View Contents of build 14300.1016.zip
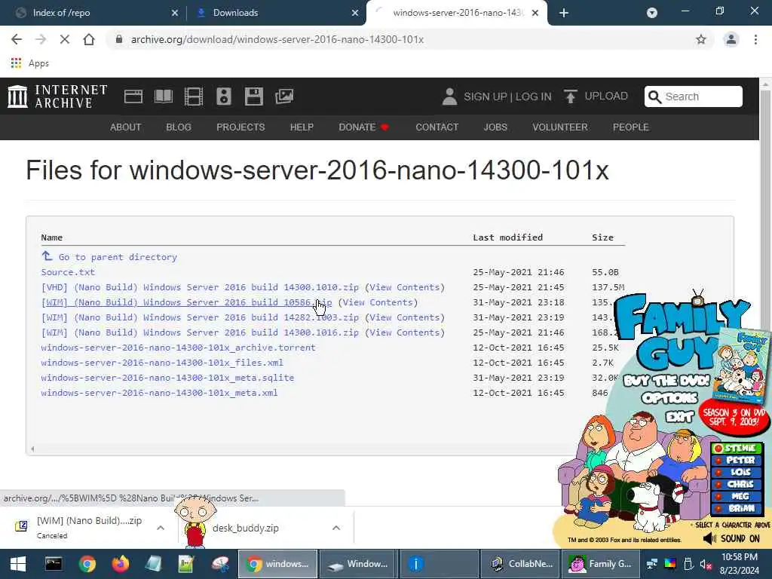 click(x=405, y=332)
